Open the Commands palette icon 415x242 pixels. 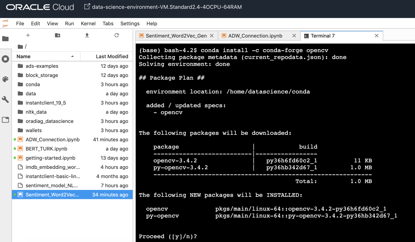point(6,79)
